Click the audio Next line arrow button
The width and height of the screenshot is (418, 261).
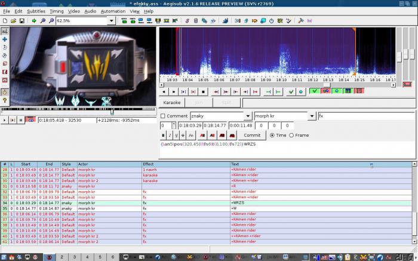click(x=174, y=92)
